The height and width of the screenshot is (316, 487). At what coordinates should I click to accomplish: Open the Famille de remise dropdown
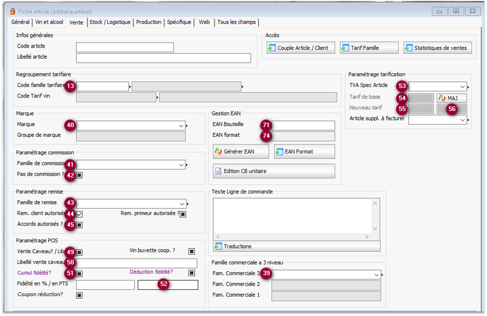182,204
